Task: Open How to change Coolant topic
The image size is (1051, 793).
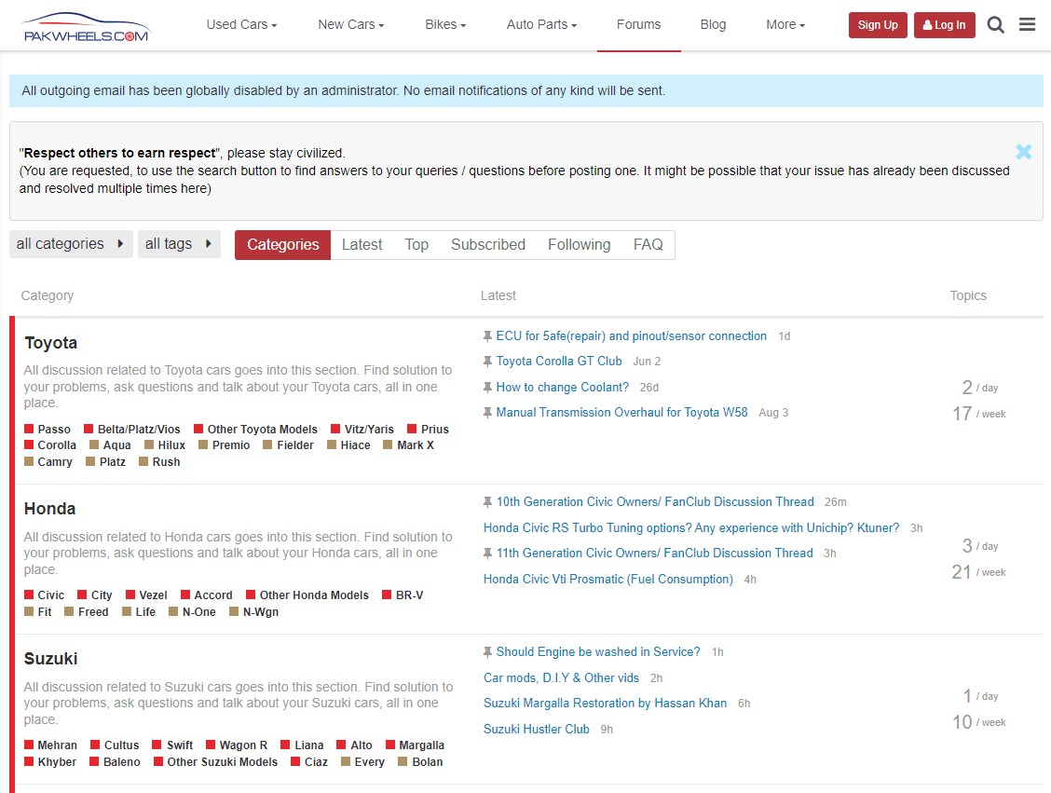Action: (x=563, y=388)
